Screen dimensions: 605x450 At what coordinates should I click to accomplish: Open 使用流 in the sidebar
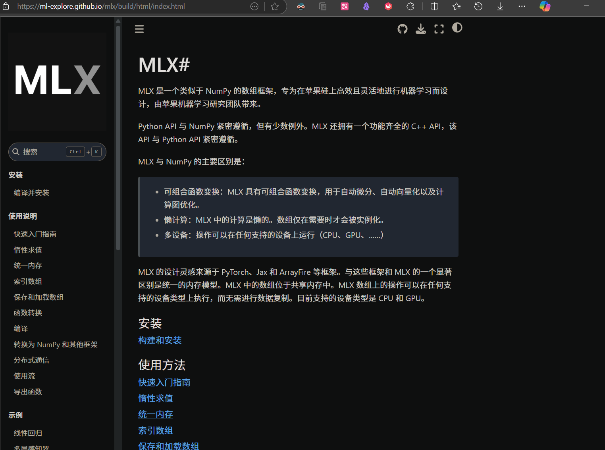pos(24,376)
